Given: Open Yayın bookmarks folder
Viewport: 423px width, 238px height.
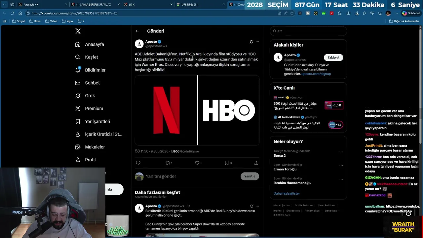Looking at the screenshot, I should point(67,21).
